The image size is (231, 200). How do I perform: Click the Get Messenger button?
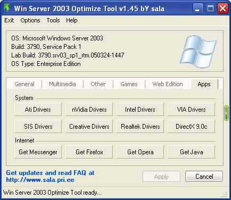pos(38,152)
